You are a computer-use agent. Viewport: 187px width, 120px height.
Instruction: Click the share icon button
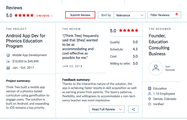point(133,109)
